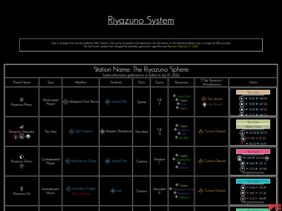
Task: Click the weather icon beside Radioactive Damp
Action: pos(67,161)
